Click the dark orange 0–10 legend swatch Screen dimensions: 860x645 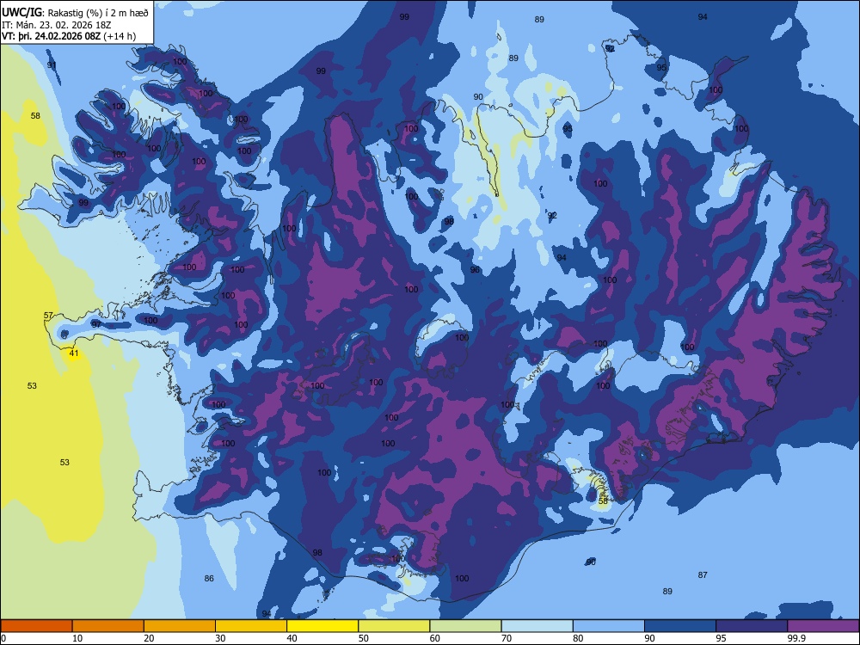point(36,626)
